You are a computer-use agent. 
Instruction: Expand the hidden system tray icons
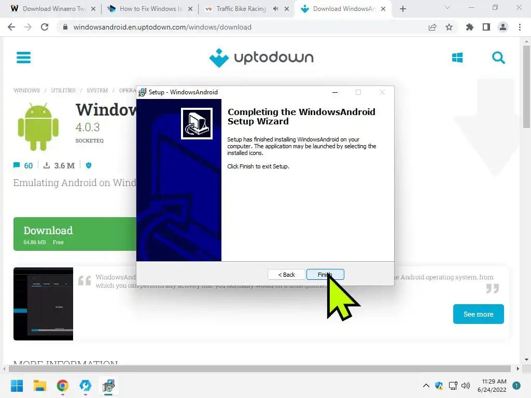(426, 386)
